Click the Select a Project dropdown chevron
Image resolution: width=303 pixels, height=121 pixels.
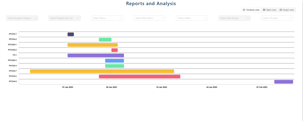coord(290,18)
